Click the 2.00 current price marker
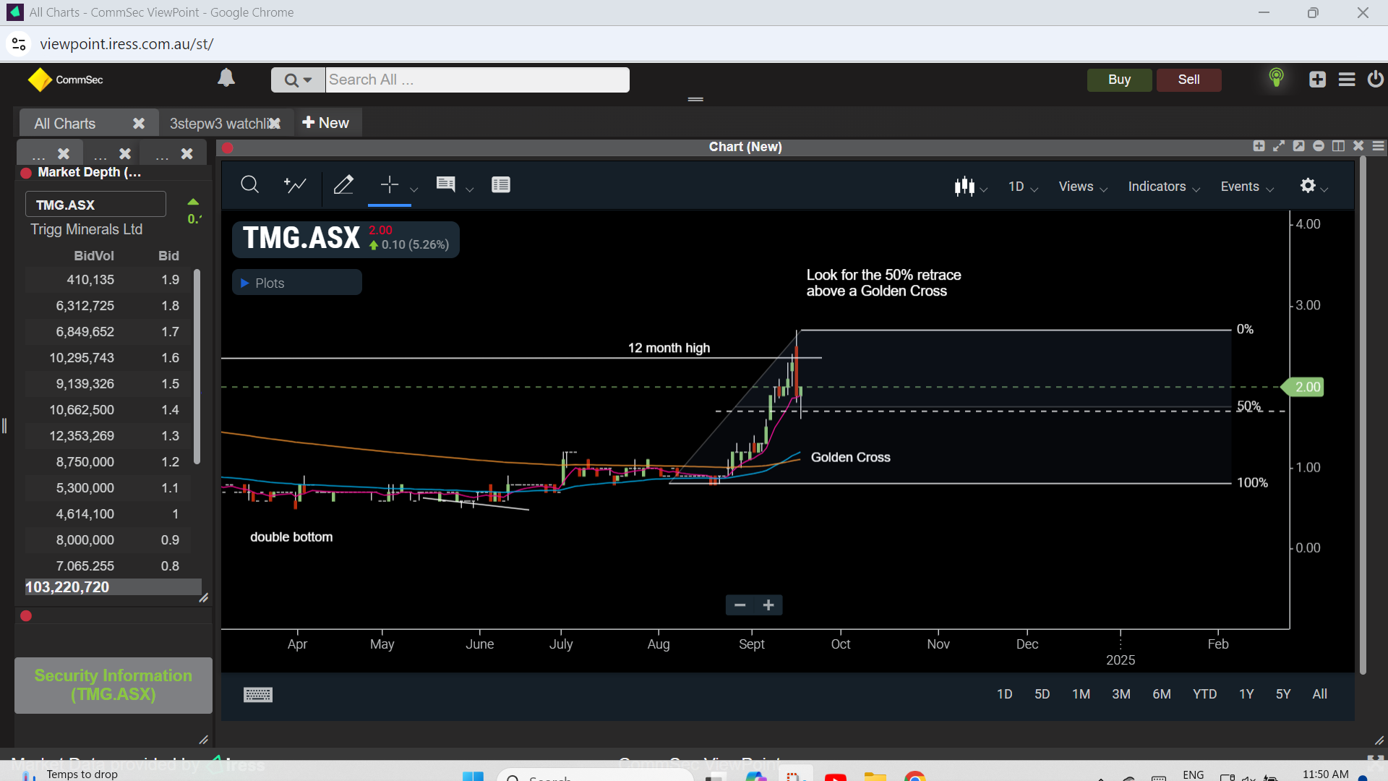 click(1303, 387)
